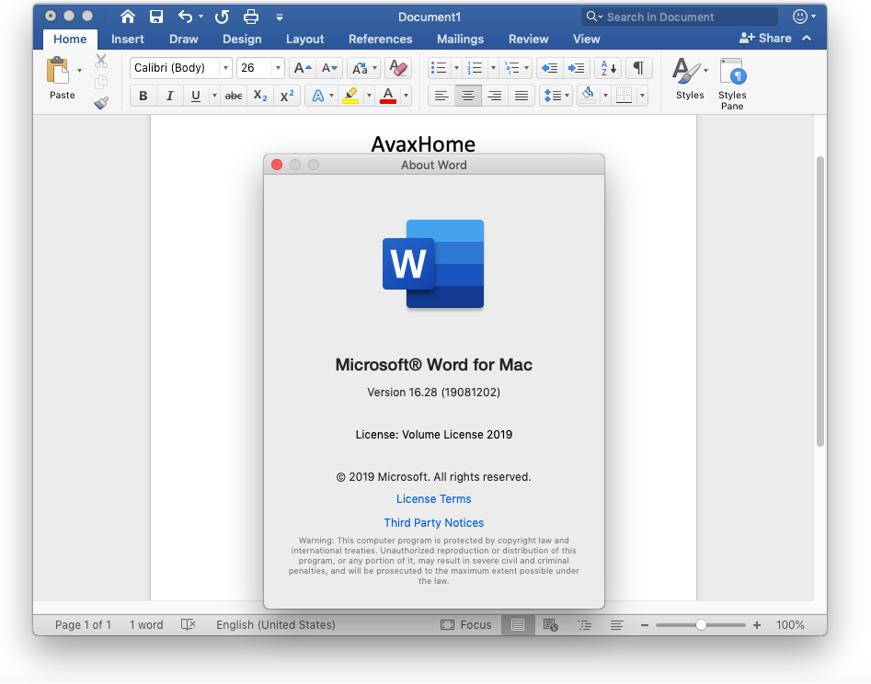Save the document with the floppy disk icon
This screenshot has width=871, height=684.
click(156, 17)
